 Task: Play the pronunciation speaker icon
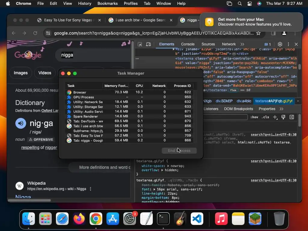click(21, 123)
